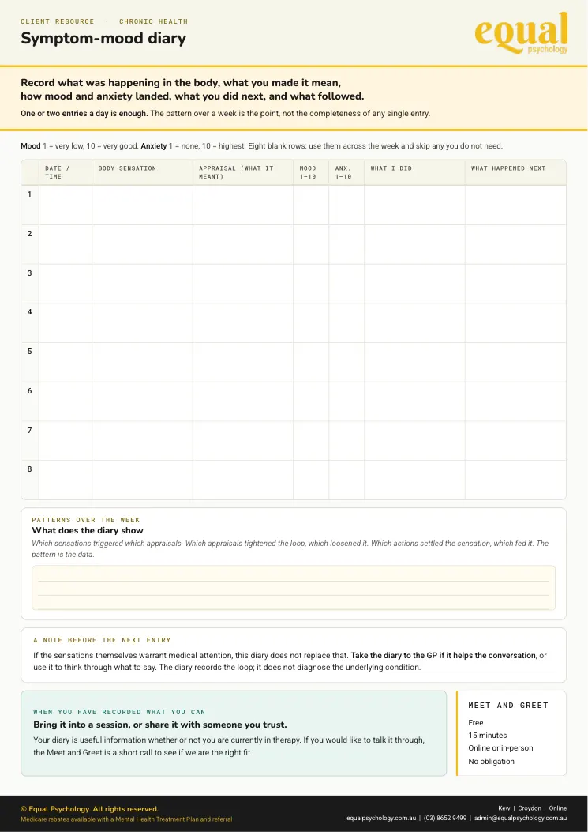The width and height of the screenshot is (588, 832).
Task: Click 'Bring it into a session' heading
Action: (160, 725)
